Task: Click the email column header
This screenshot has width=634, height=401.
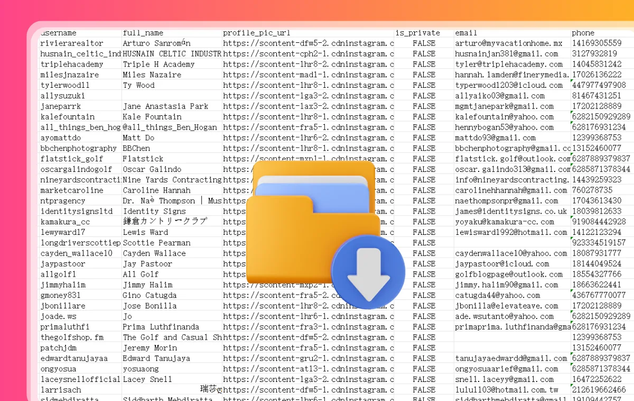Action: pyautogui.click(x=466, y=33)
